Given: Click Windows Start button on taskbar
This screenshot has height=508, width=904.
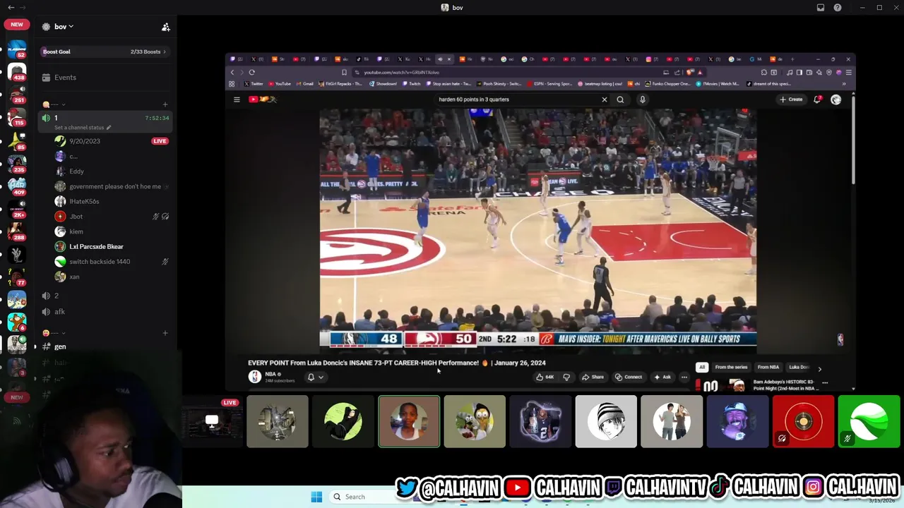Looking at the screenshot, I should (316, 497).
